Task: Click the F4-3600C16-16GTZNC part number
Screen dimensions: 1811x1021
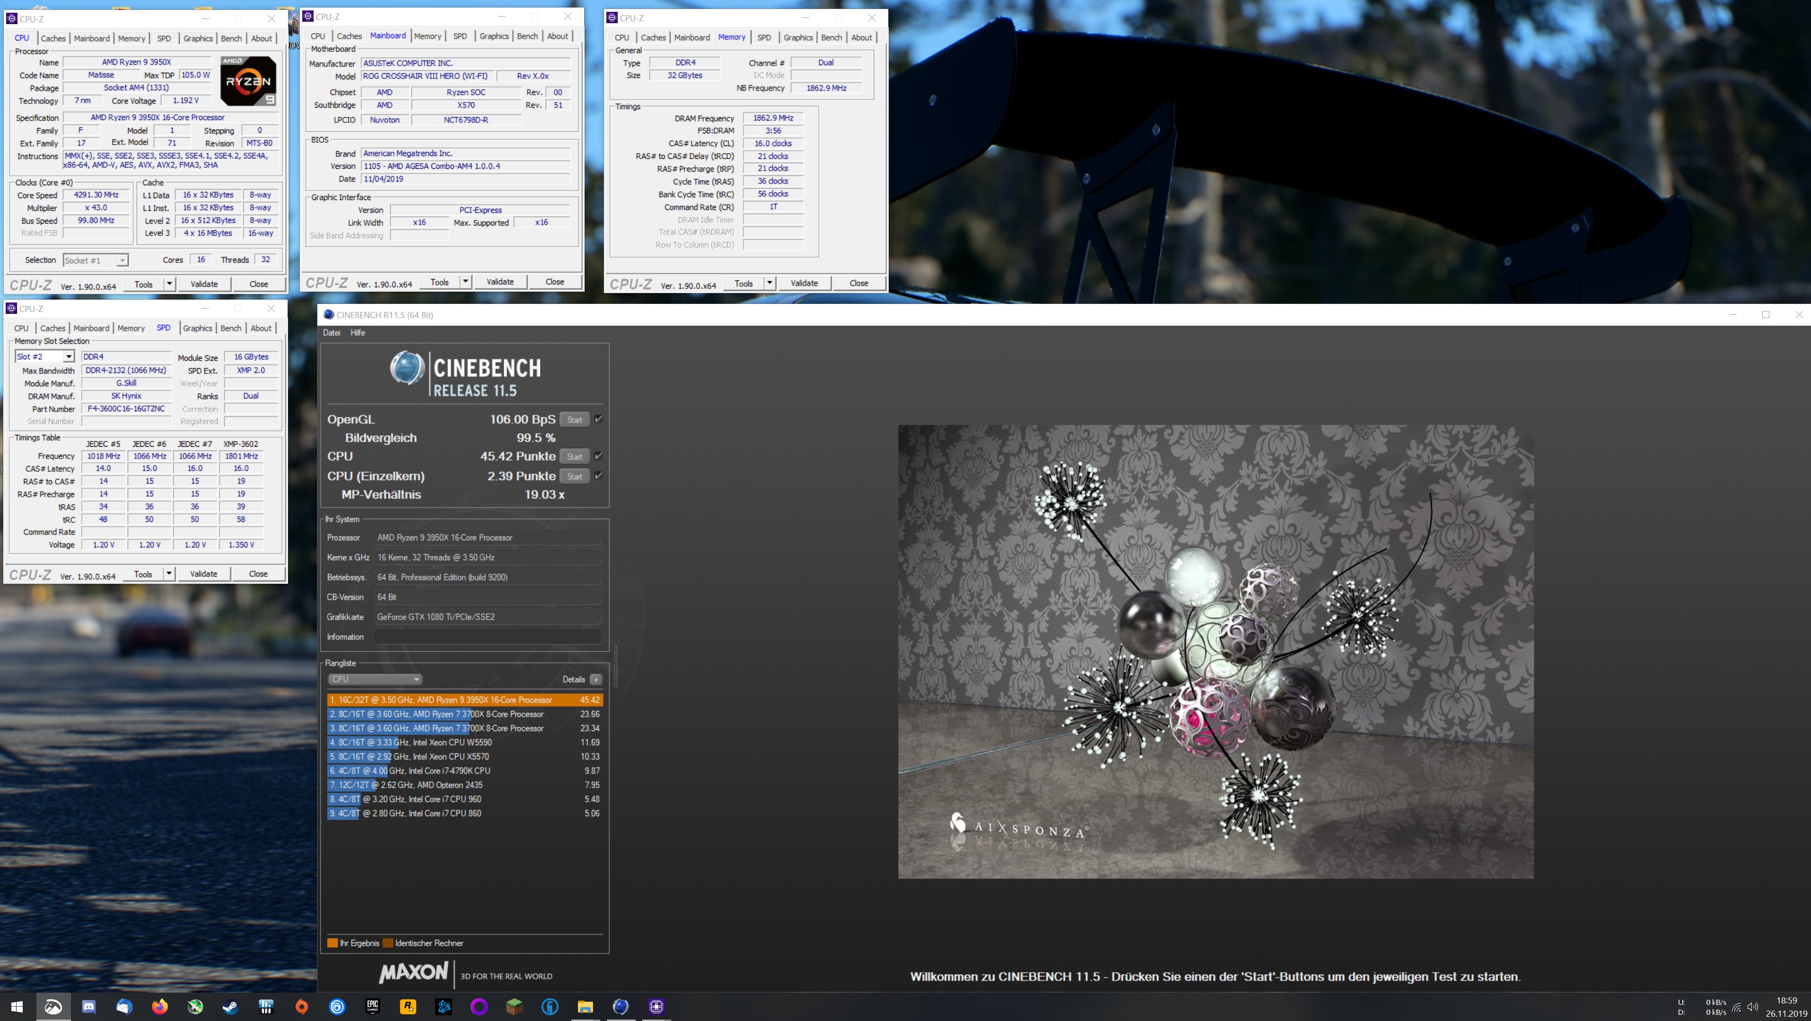Action: 126,409
